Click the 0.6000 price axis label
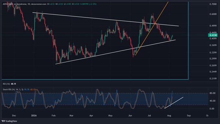 (x=213, y=14)
